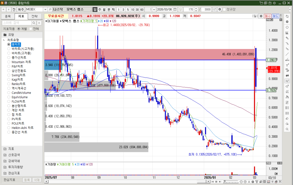
Task: Click the 스마트 검색 input field
Action: pos(17,23)
